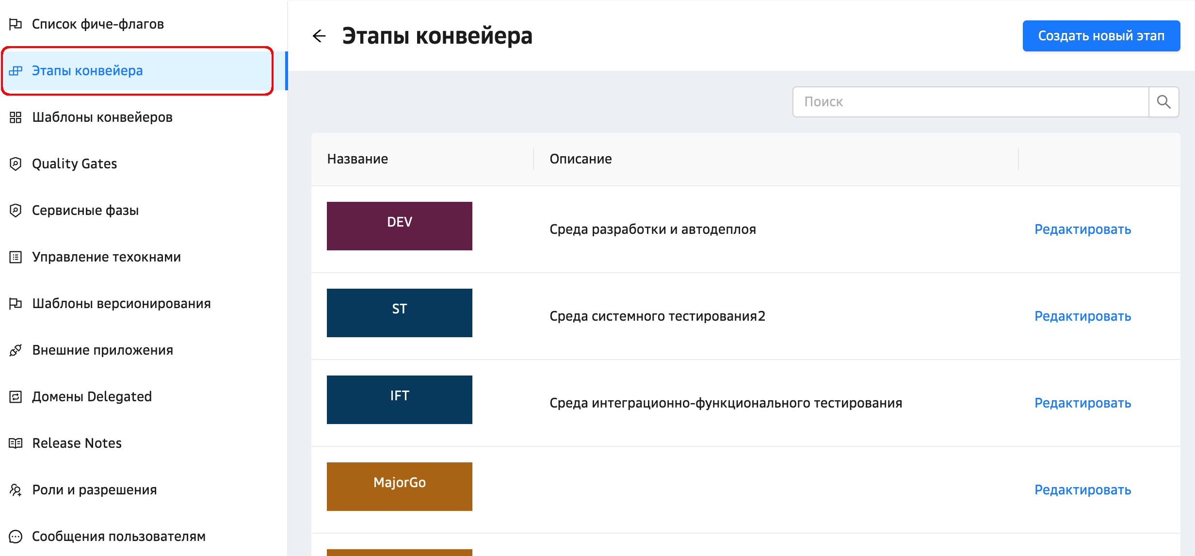1195x556 pixels.
Task: Click the grid icon for Шаблоны конвейеров
Action: pos(16,117)
